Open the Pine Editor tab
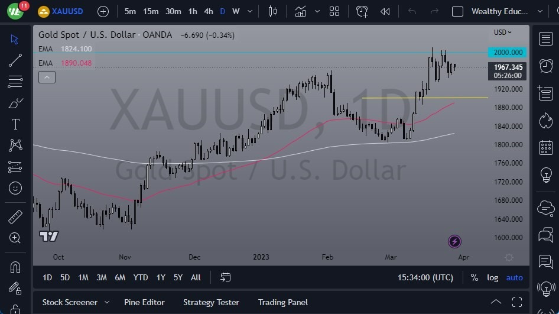 pos(144,302)
